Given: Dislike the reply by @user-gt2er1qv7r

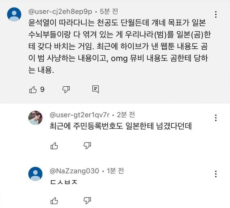Looking at the screenshot, I should [87, 145].
